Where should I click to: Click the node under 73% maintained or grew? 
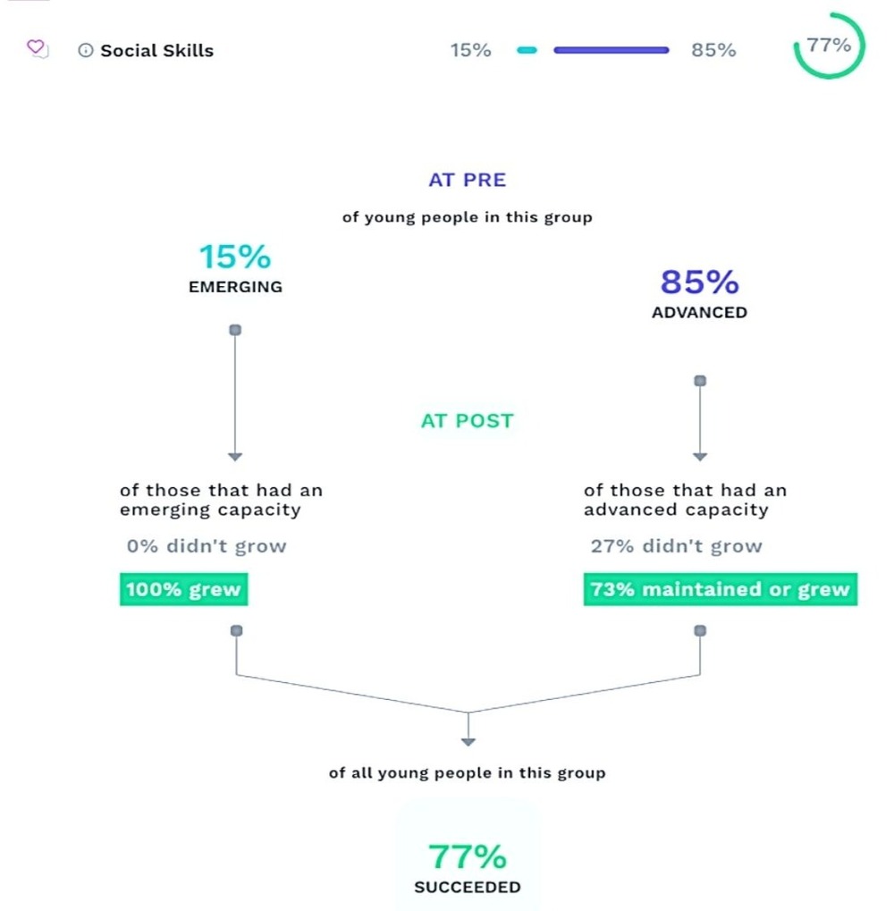click(700, 630)
